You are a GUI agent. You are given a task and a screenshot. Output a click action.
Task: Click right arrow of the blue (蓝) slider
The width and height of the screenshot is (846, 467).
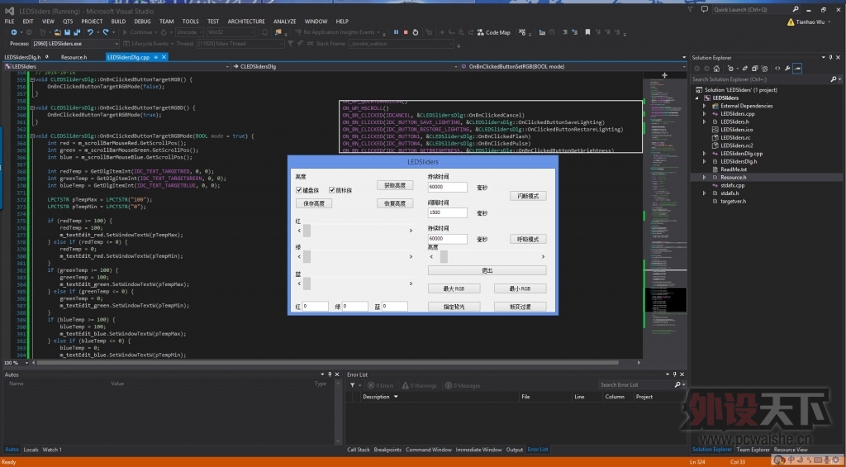coord(411,283)
